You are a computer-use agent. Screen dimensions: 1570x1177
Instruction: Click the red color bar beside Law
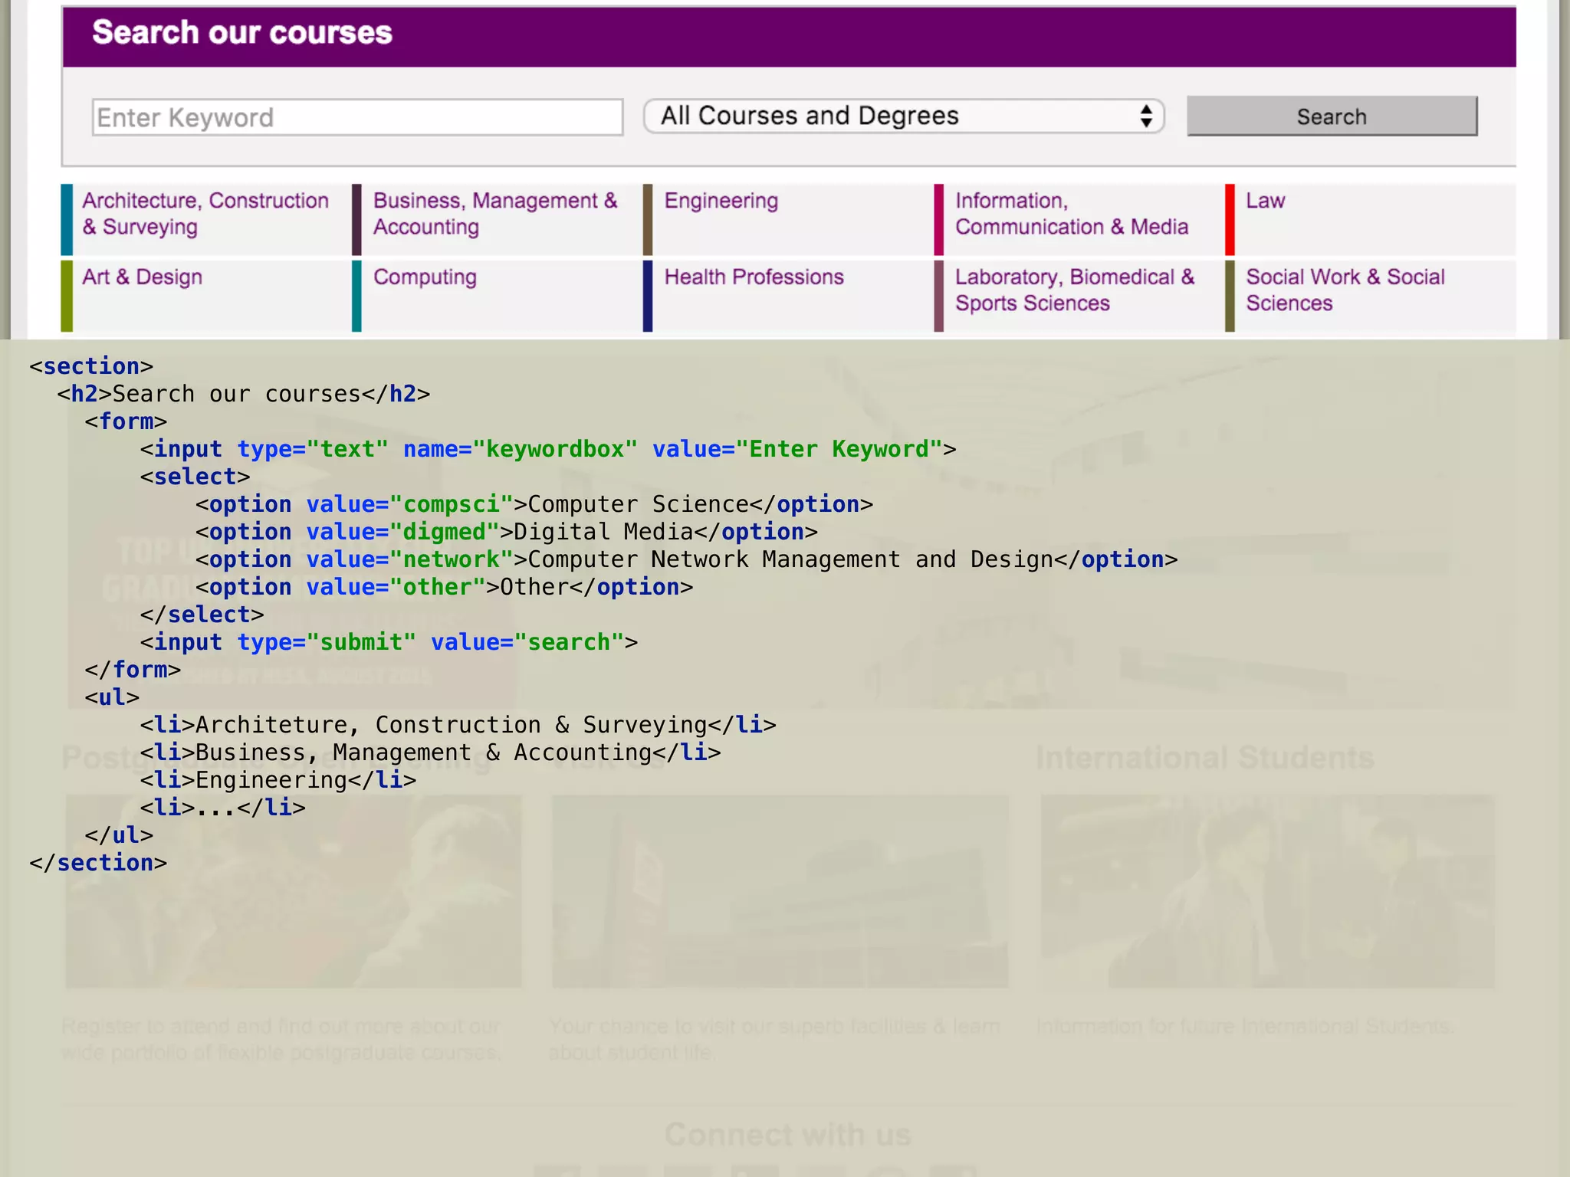pyautogui.click(x=1230, y=219)
